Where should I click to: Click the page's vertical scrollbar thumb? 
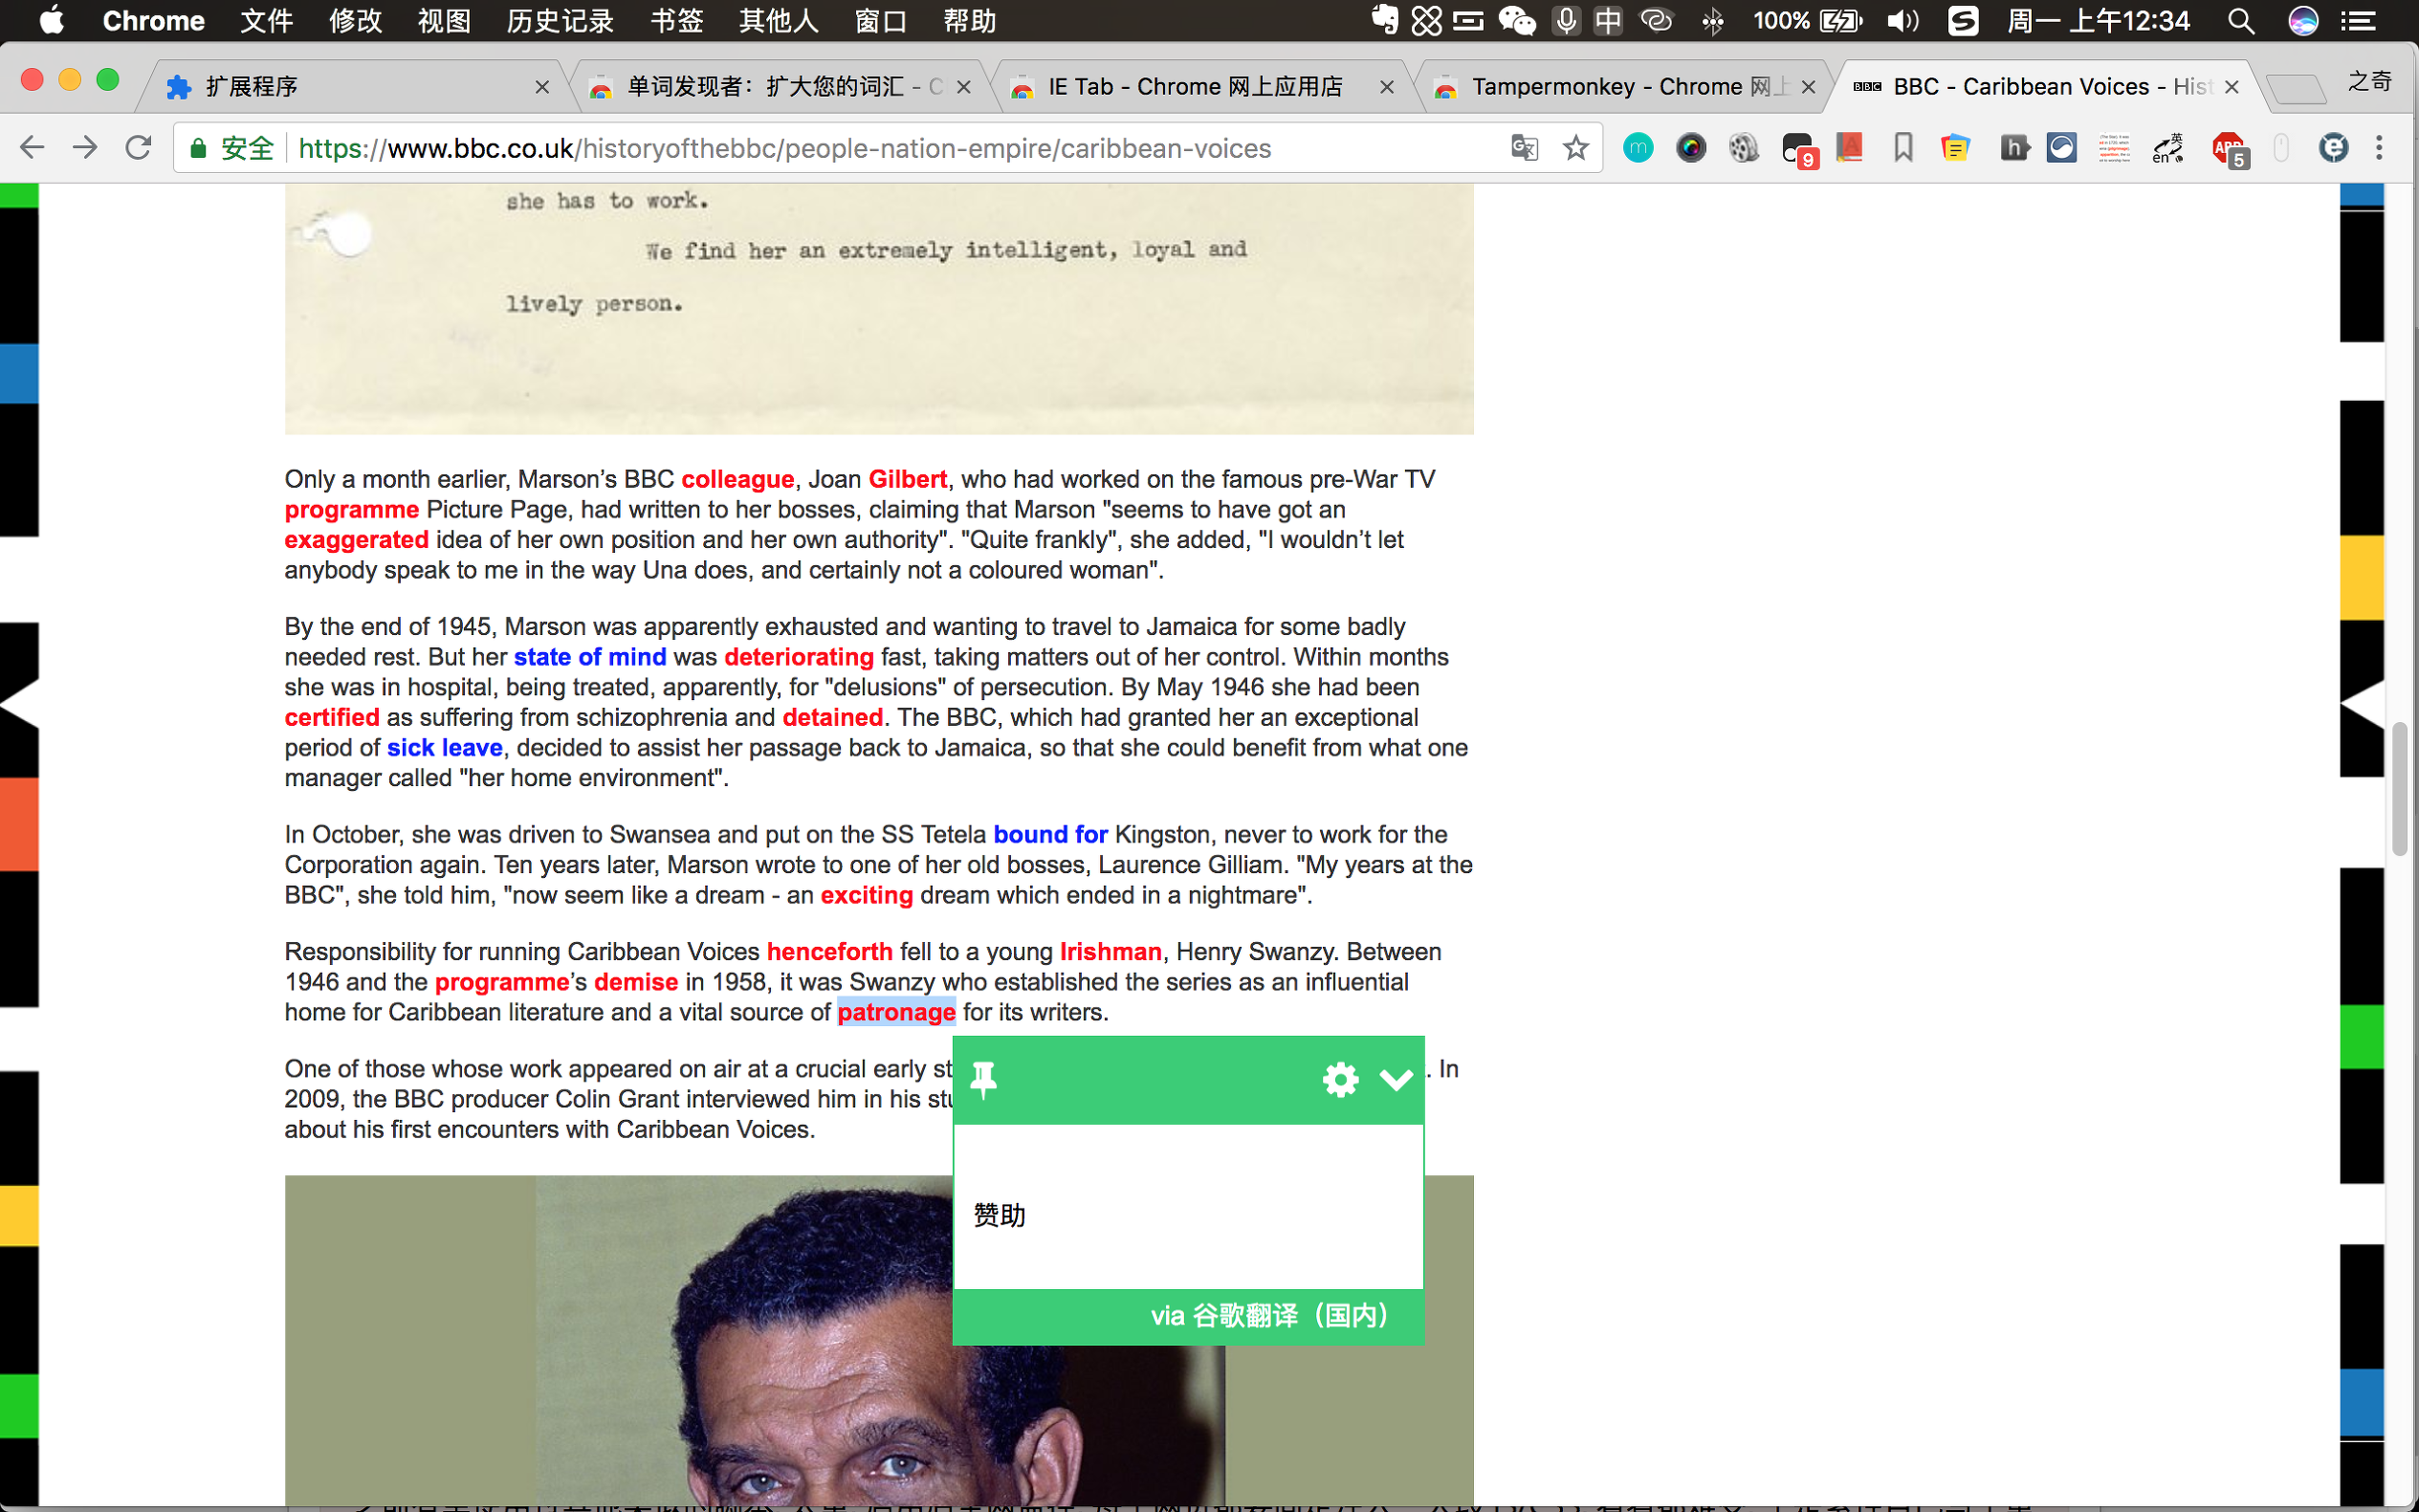click(2399, 789)
